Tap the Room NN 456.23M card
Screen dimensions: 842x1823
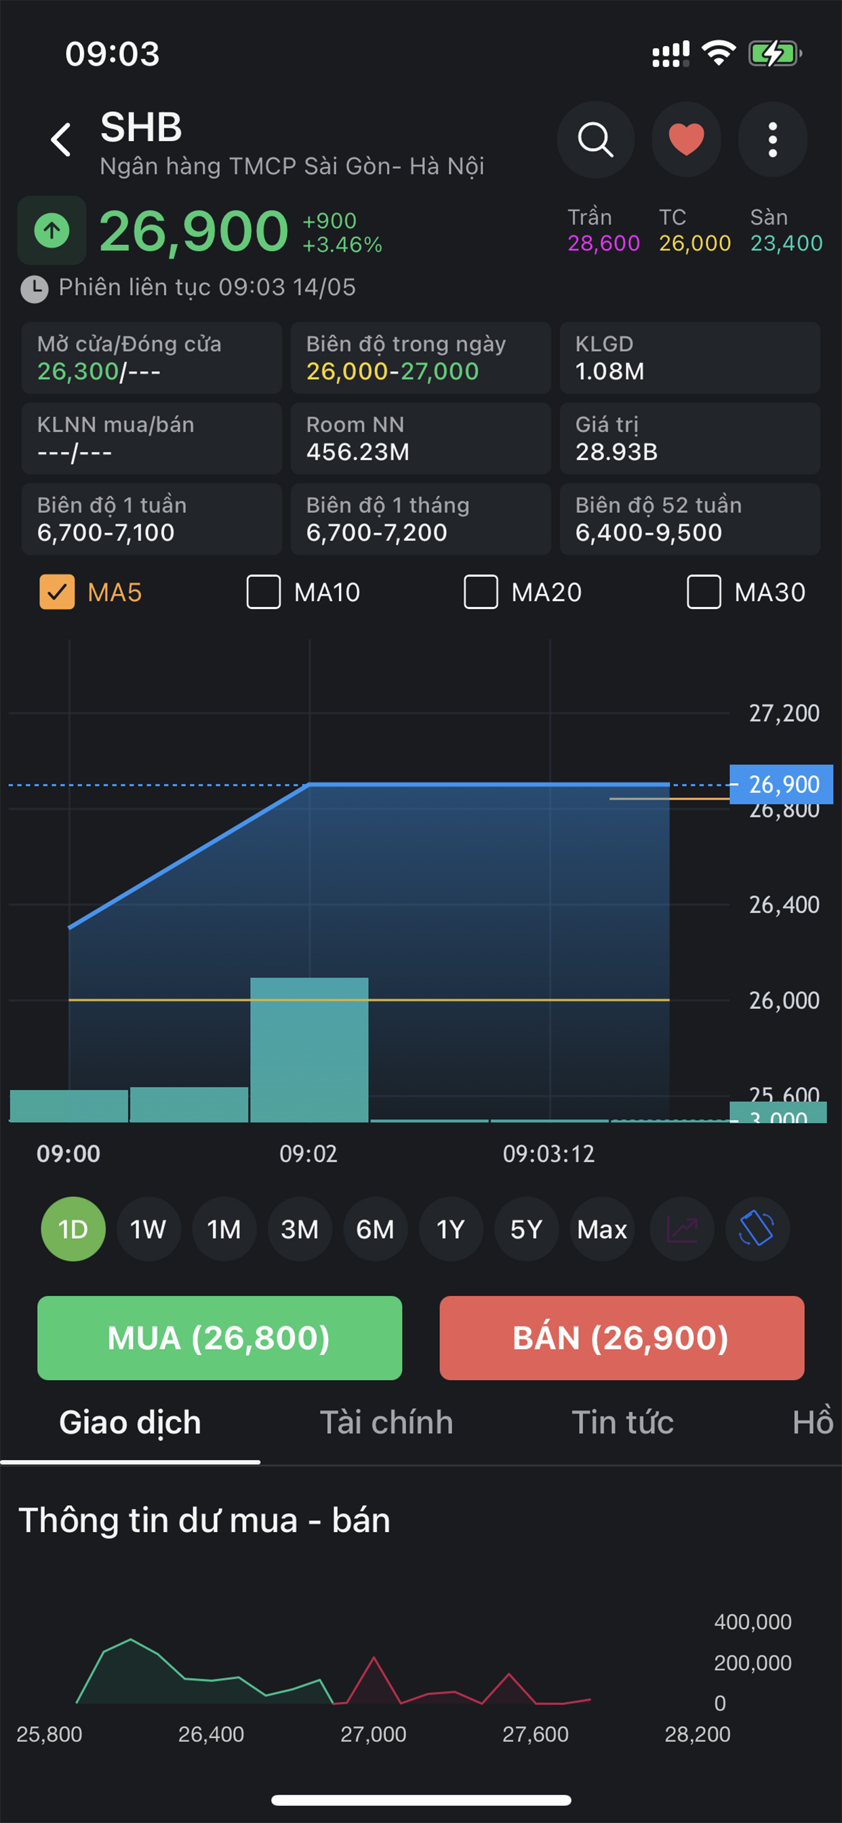pos(421,439)
